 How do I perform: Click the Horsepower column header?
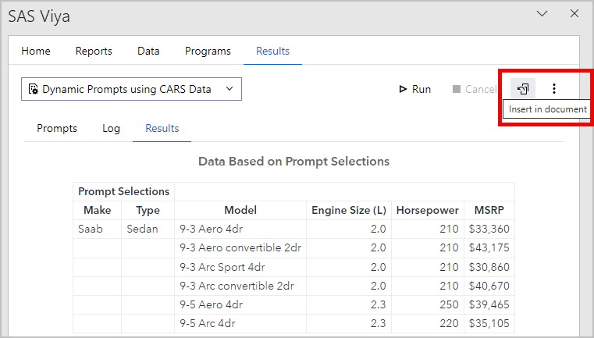tap(428, 210)
